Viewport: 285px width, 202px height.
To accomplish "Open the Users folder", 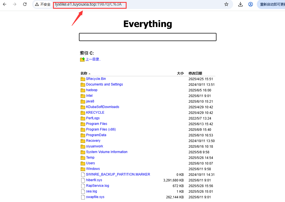I will [x=90, y=163].
